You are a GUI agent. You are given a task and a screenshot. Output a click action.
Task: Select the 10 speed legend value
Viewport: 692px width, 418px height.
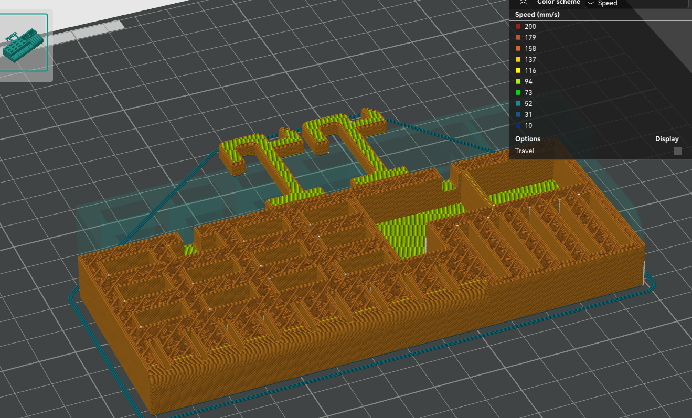528,125
